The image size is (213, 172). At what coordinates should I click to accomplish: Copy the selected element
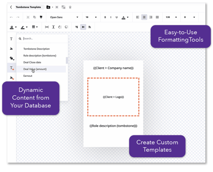[x=35, y=17]
